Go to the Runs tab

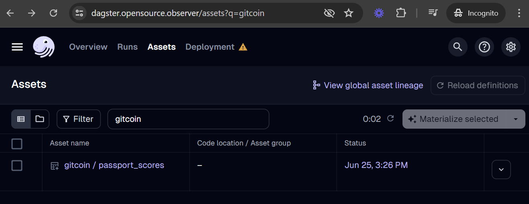click(127, 47)
